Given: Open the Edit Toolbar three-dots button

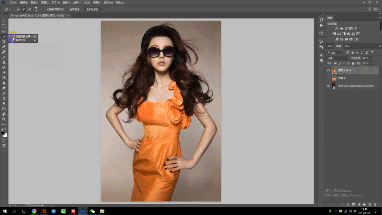Looking at the screenshot, I should click(4, 124).
